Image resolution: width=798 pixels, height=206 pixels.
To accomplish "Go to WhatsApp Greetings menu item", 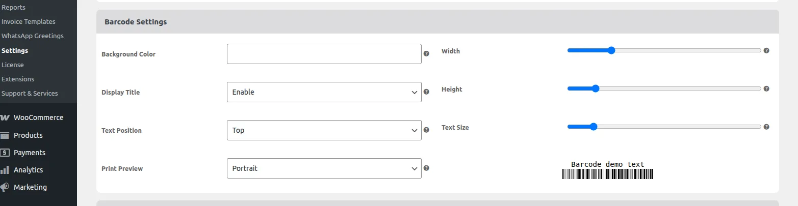I will (33, 36).
